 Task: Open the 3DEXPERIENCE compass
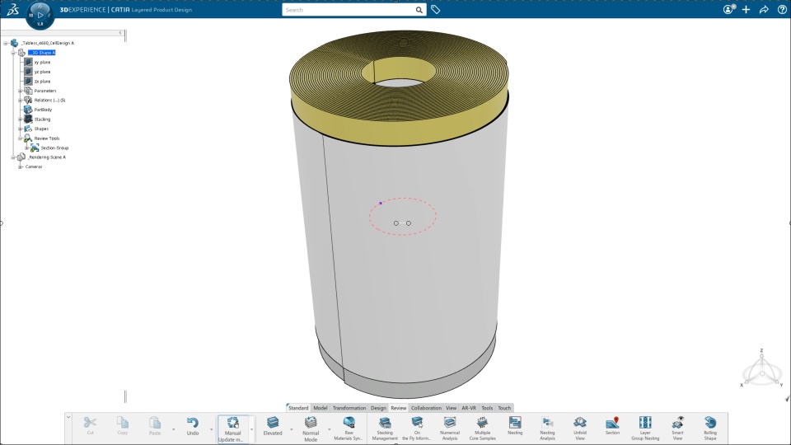point(40,15)
